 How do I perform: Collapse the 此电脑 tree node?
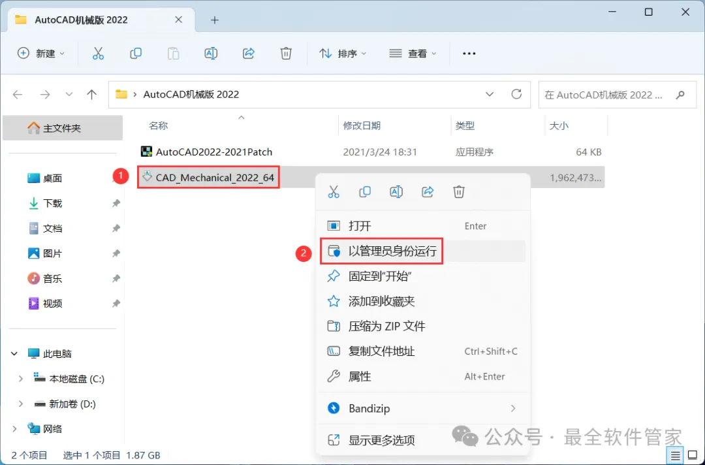click(x=14, y=354)
